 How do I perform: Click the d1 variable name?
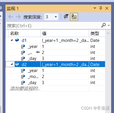pyautogui.click(x=24, y=40)
